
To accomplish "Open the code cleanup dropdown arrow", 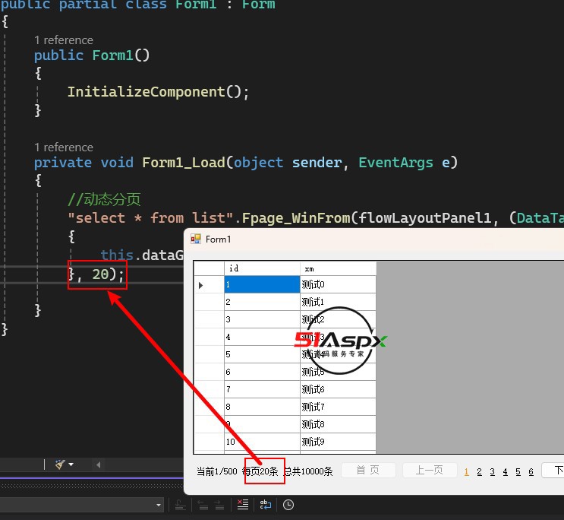I will [71, 465].
